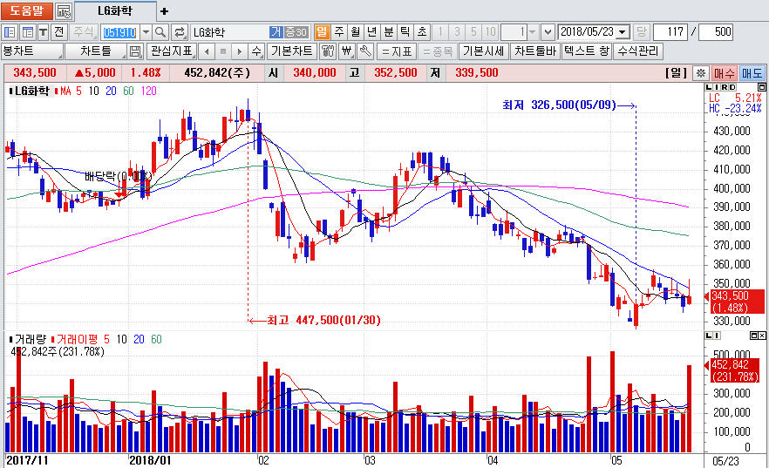Open the gear settings next to 매수

(700, 73)
